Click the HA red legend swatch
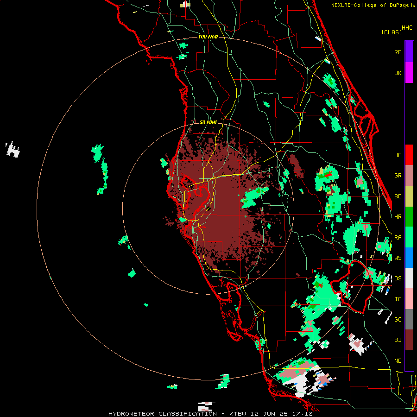 pos(409,155)
